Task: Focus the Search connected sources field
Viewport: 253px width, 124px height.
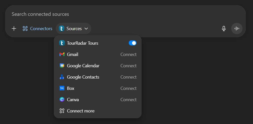Action: [x=100, y=14]
